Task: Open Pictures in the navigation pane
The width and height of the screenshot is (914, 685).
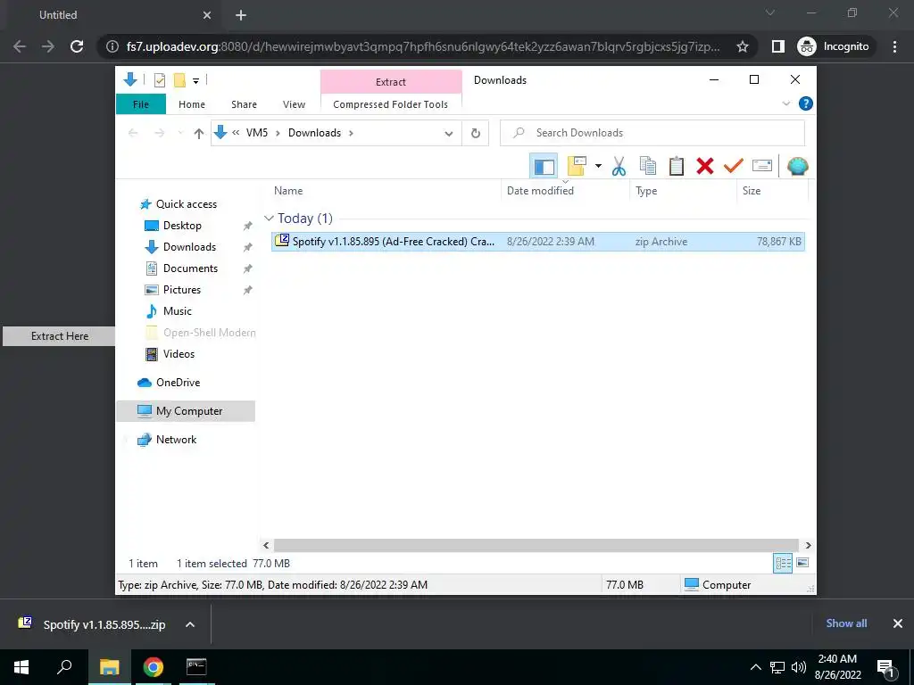Action: 181,290
